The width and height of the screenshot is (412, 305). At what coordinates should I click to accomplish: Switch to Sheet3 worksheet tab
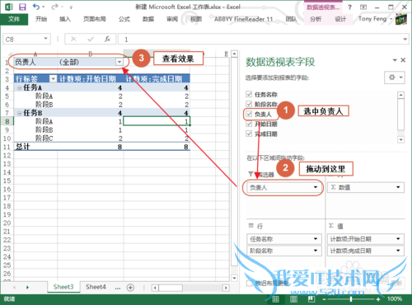[63, 287]
